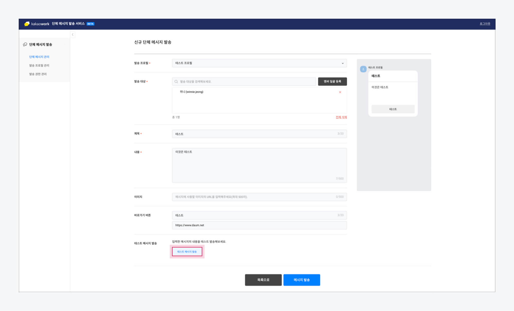
Task: Click the 로그아웃 link
Action: (485, 24)
